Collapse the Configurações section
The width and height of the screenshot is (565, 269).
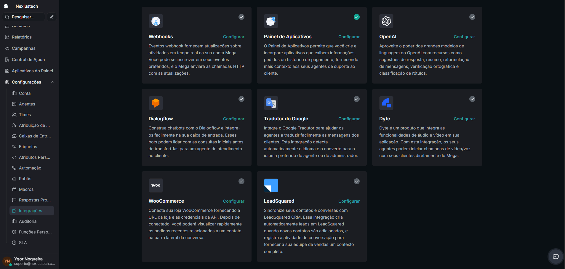[52, 82]
